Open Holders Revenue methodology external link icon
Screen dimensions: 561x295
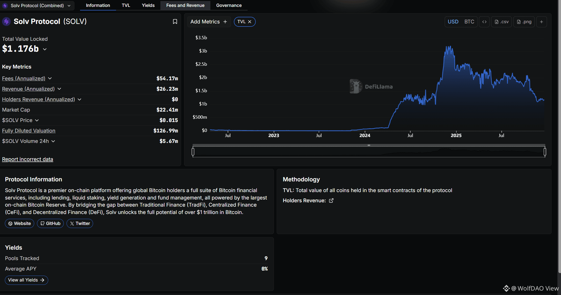coord(331,201)
